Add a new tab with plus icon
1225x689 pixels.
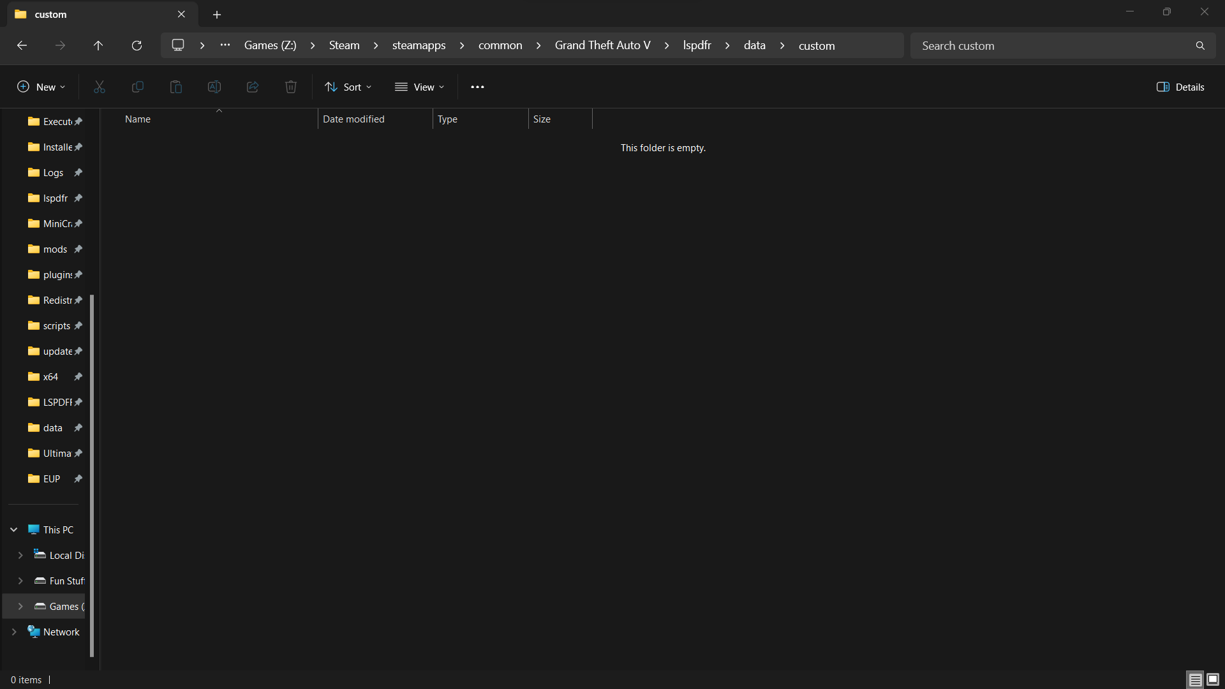coord(217,14)
